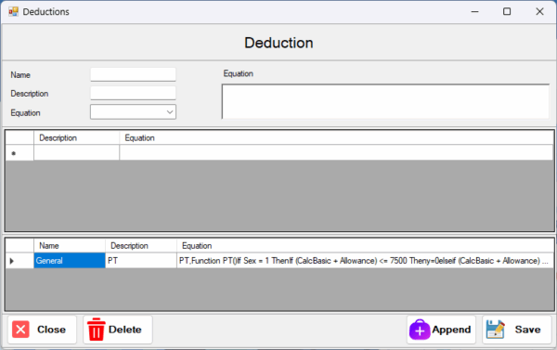Click the Close button label
The image size is (557, 350).
tap(51, 330)
